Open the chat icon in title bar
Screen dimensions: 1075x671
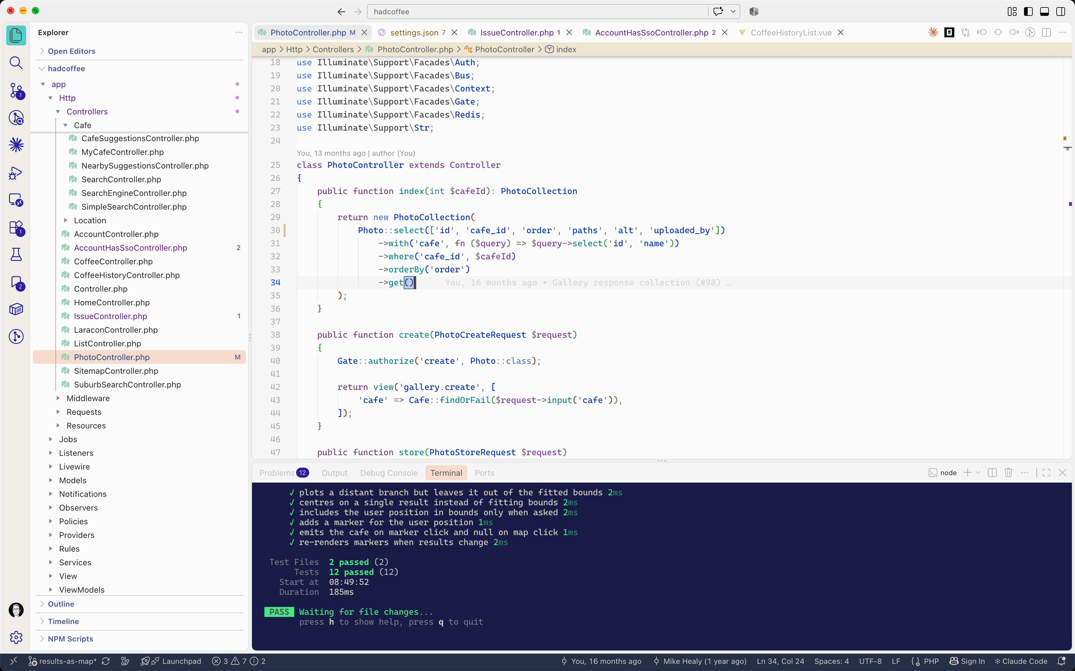(718, 12)
